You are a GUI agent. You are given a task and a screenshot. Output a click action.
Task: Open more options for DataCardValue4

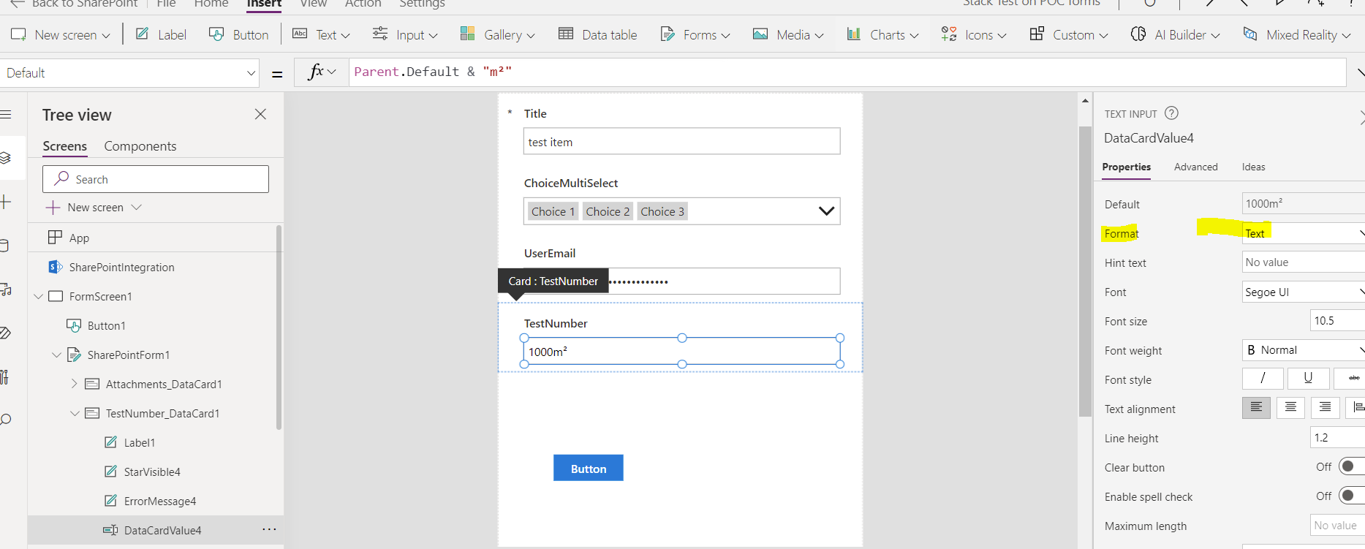tap(269, 529)
